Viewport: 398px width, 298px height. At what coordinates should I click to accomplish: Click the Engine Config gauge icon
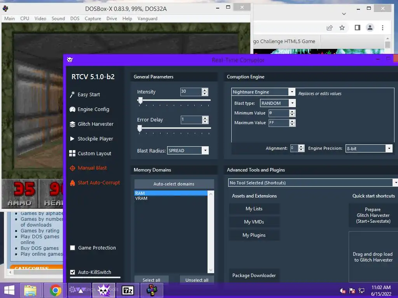click(x=72, y=109)
